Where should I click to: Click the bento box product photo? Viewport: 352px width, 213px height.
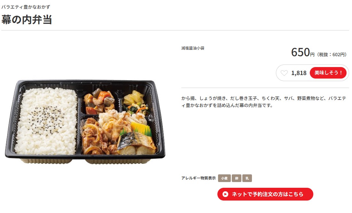(85, 122)
